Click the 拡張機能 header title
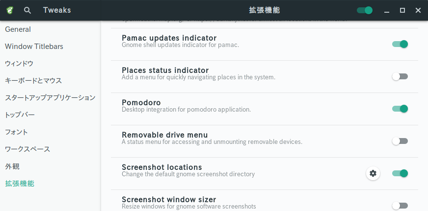 click(x=265, y=10)
